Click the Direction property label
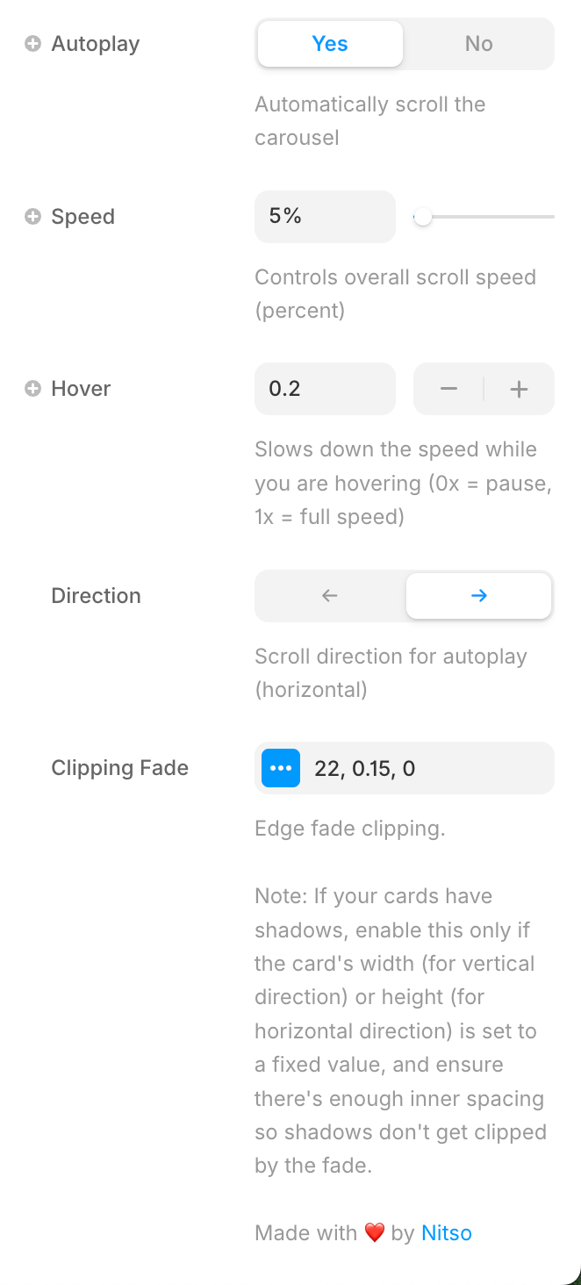Viewport: 581px width, 1285px height. pyautogui.click(x=97, y=596)
